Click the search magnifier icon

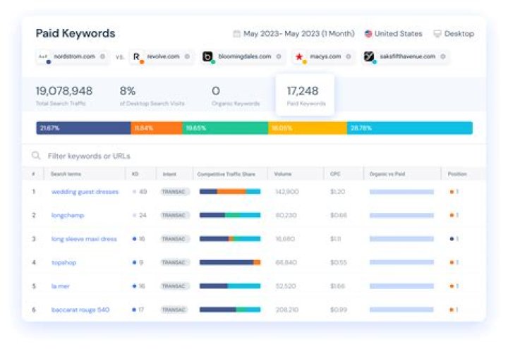(x=36, y=156)
